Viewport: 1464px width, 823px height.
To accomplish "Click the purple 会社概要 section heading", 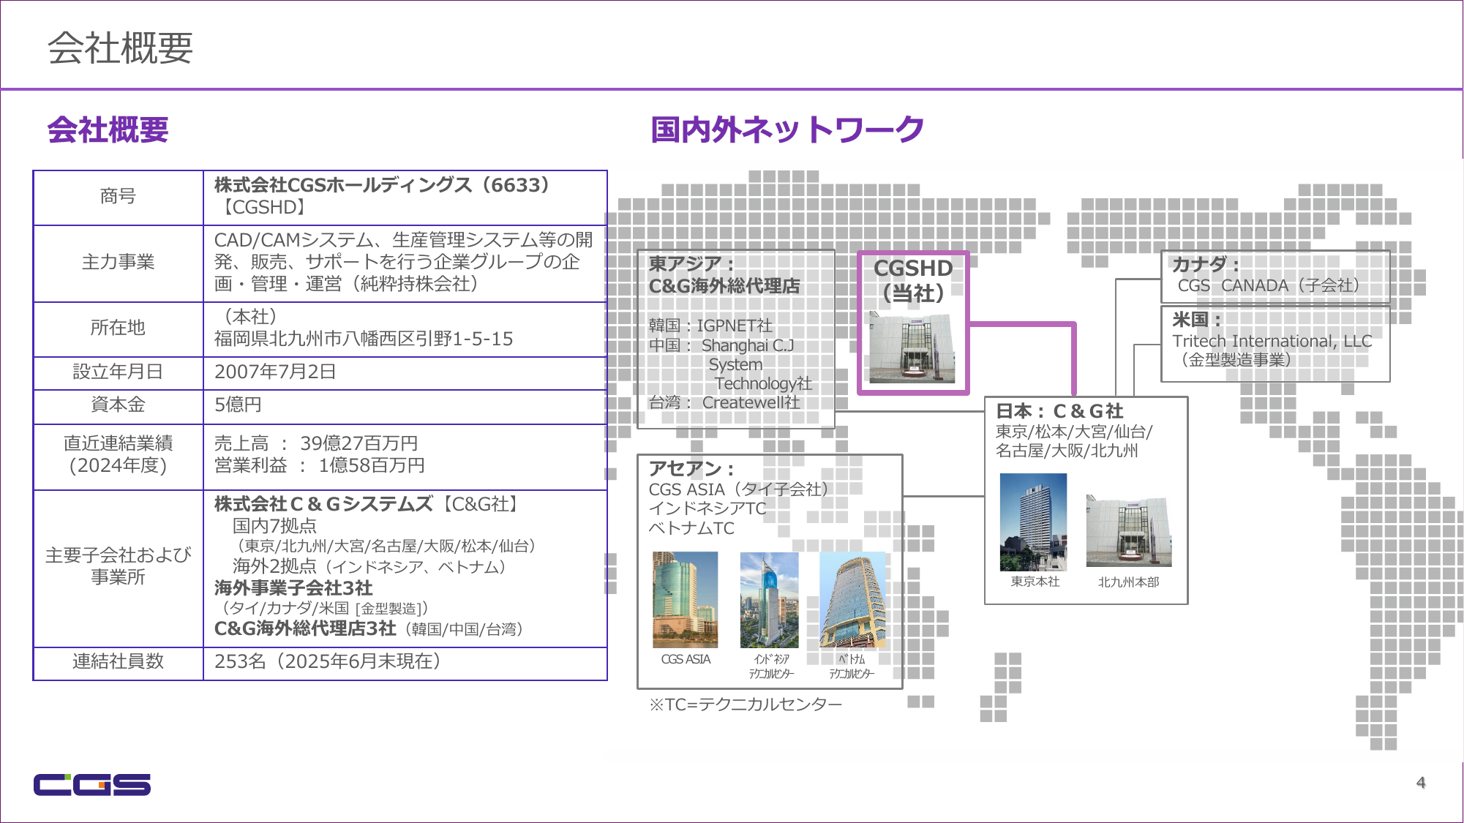I will (x=108, y=129).
